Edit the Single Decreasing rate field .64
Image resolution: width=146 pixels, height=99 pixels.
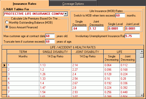(79, 28)
